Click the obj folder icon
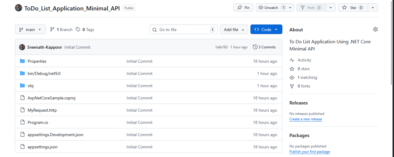The height and width of the screenshot is (157, 394). pyautogui.click(x=22, y=86)
